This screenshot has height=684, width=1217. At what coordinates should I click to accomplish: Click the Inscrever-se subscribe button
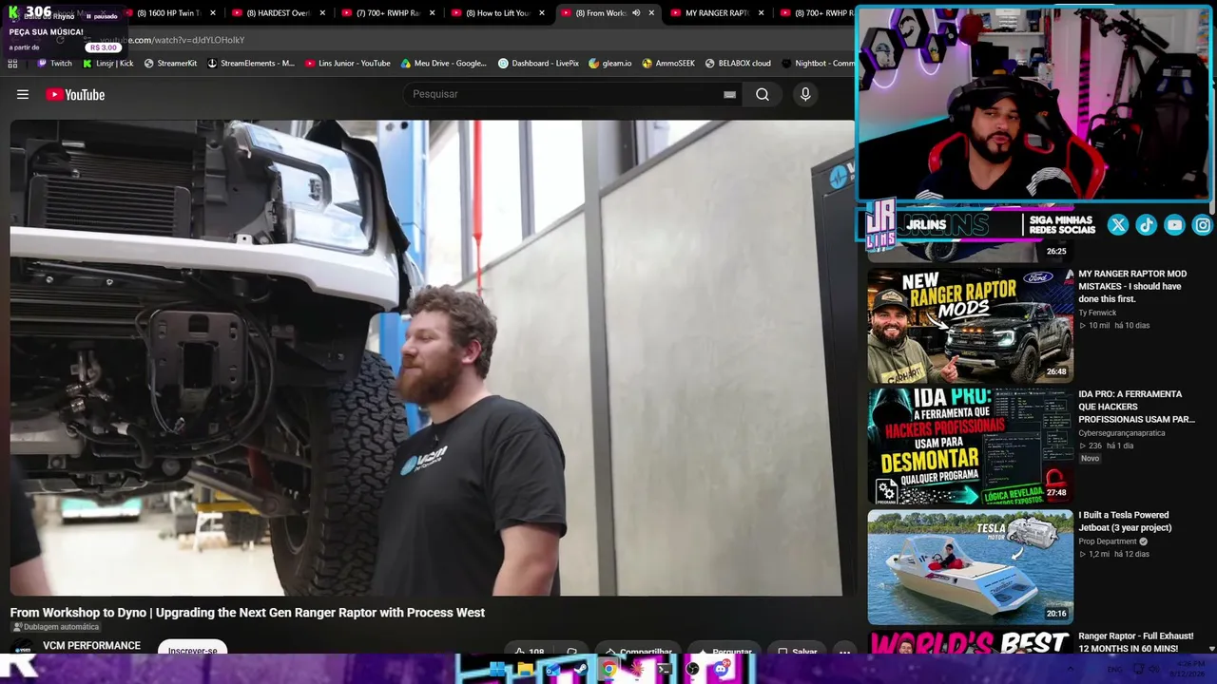click(192, 650)
